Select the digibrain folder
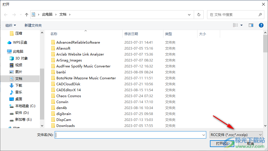Image resolution: width=268 pixels, height=151 pixels. tap(63, 114)
